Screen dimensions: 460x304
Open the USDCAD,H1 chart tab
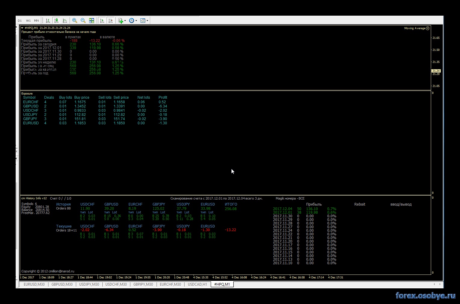pos(197,284)
